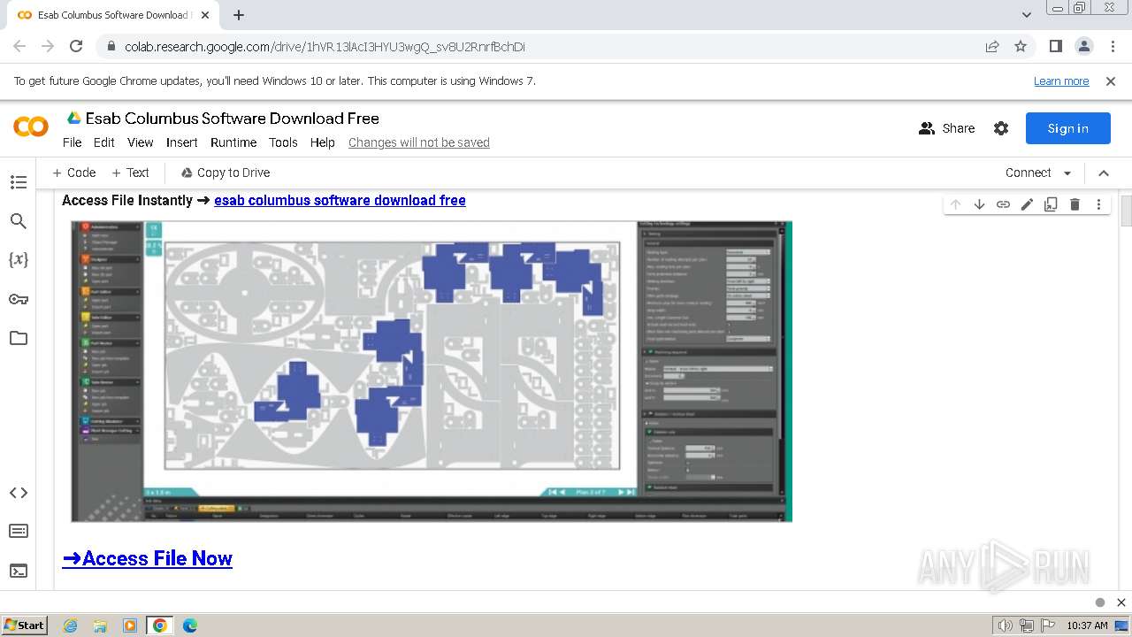Open the Files folder icon in sidebar
Viewport: 1132px width, 637px height.
tap(19, 338)
